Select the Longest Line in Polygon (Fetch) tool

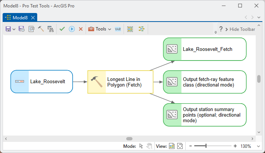click(x=121, y=82)
